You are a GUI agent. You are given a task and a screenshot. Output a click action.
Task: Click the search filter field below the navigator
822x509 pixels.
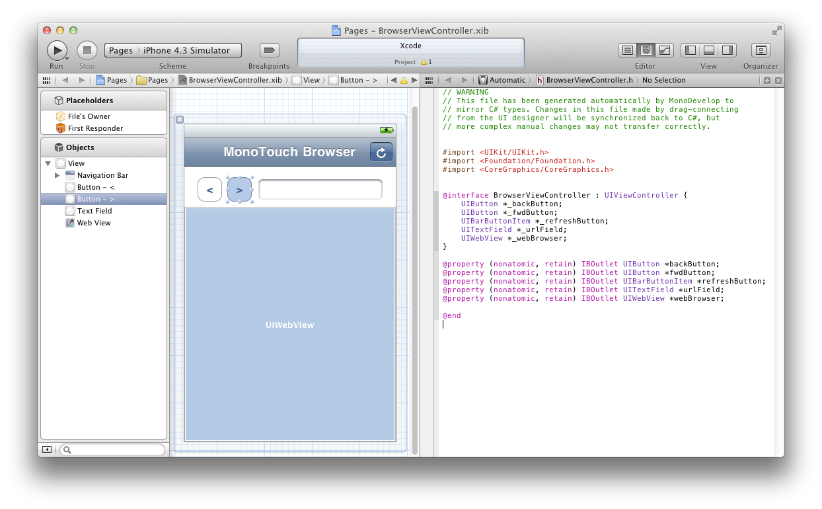(112, 450)
